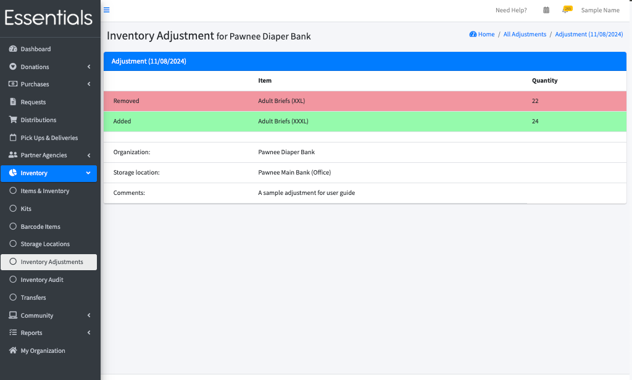This screenshot has height=380, width=632.
Task: Select Inventory Adjustments submenu item
Action: (49, 262)
